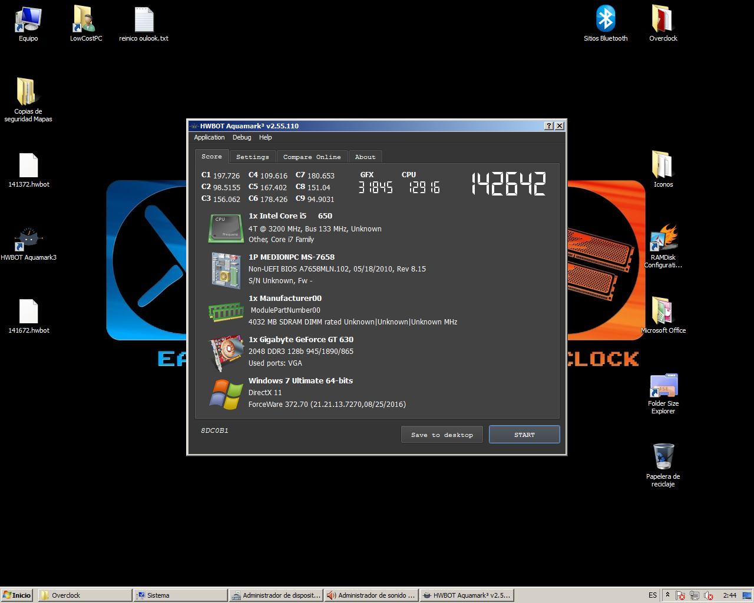
Task: Click the action center flag tray icon
Action: pos(680,595)
